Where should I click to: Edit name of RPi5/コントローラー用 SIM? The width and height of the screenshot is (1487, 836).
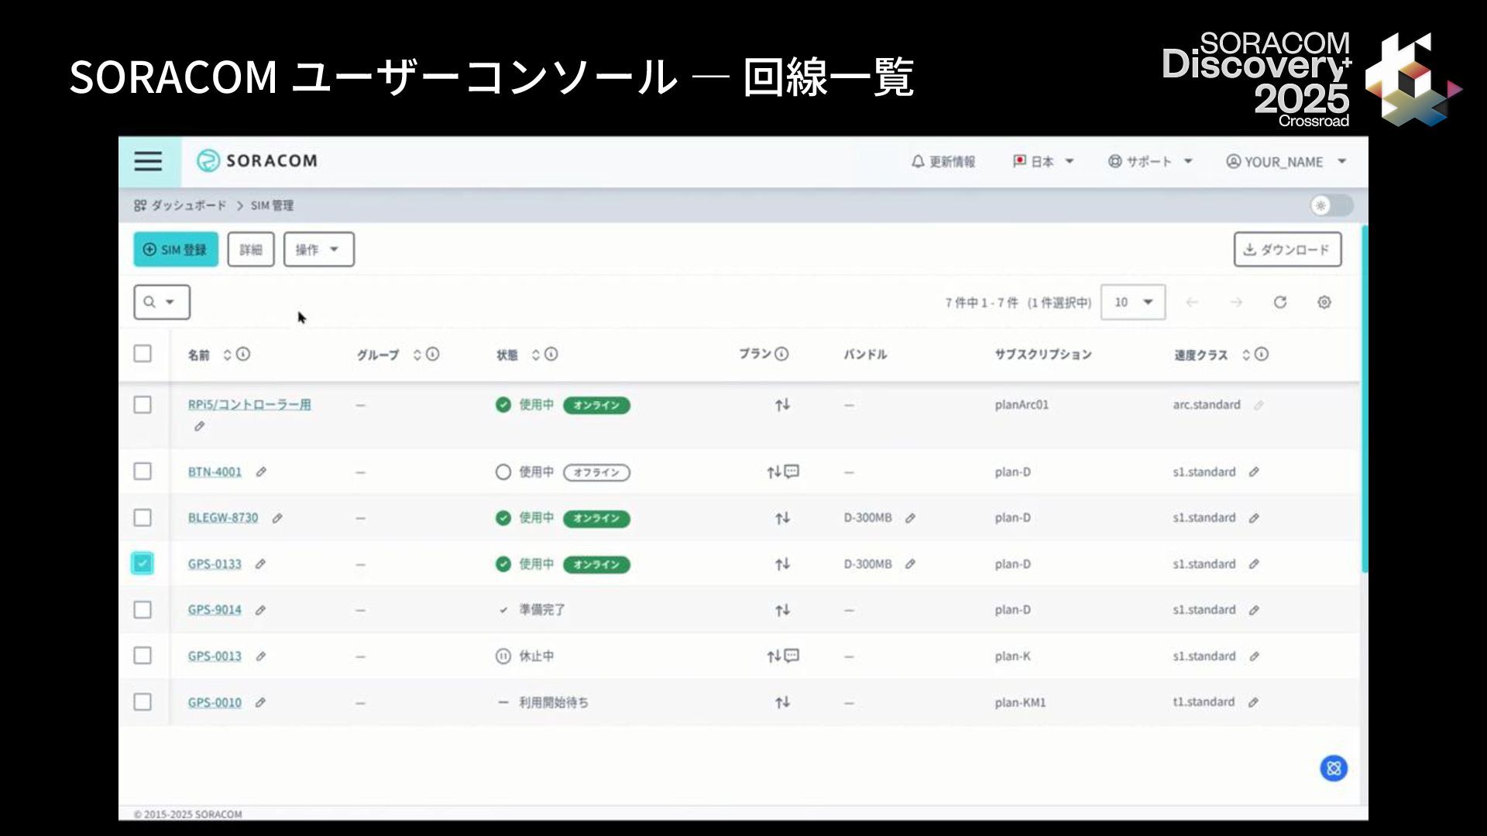tap(199, 426)
